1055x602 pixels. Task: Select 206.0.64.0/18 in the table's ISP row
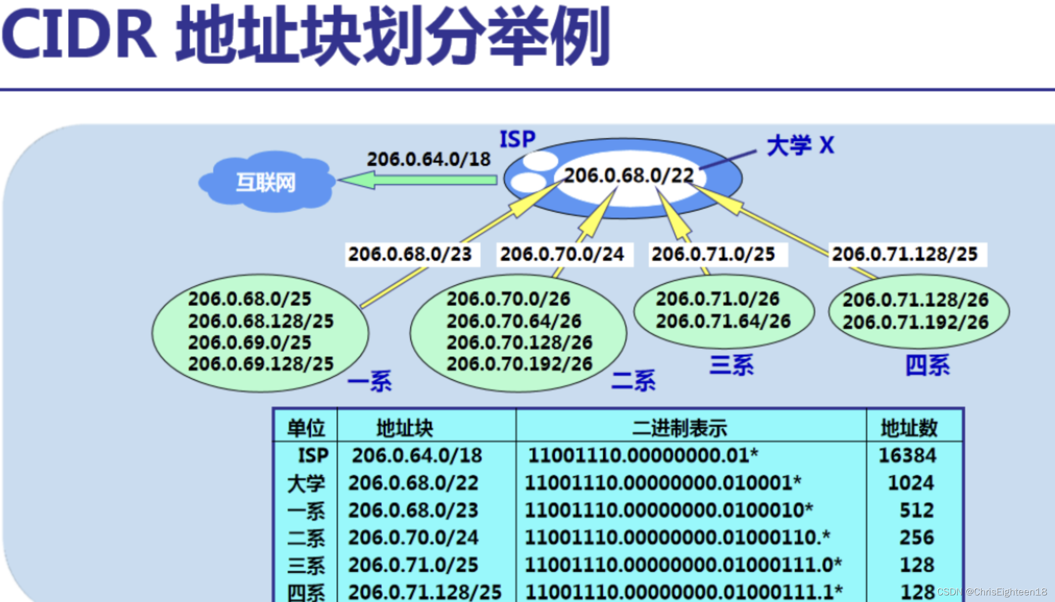(417, 456)
